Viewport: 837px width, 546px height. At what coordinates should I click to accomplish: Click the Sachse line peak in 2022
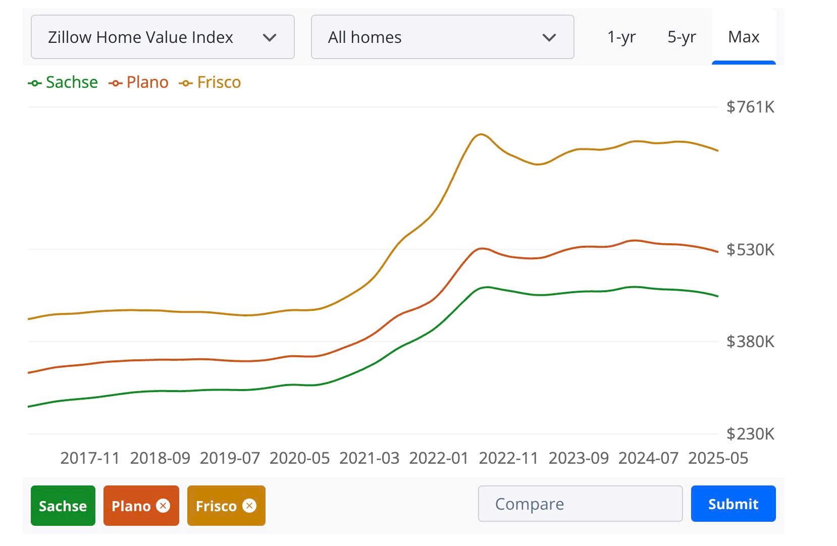tap(486, 287)
